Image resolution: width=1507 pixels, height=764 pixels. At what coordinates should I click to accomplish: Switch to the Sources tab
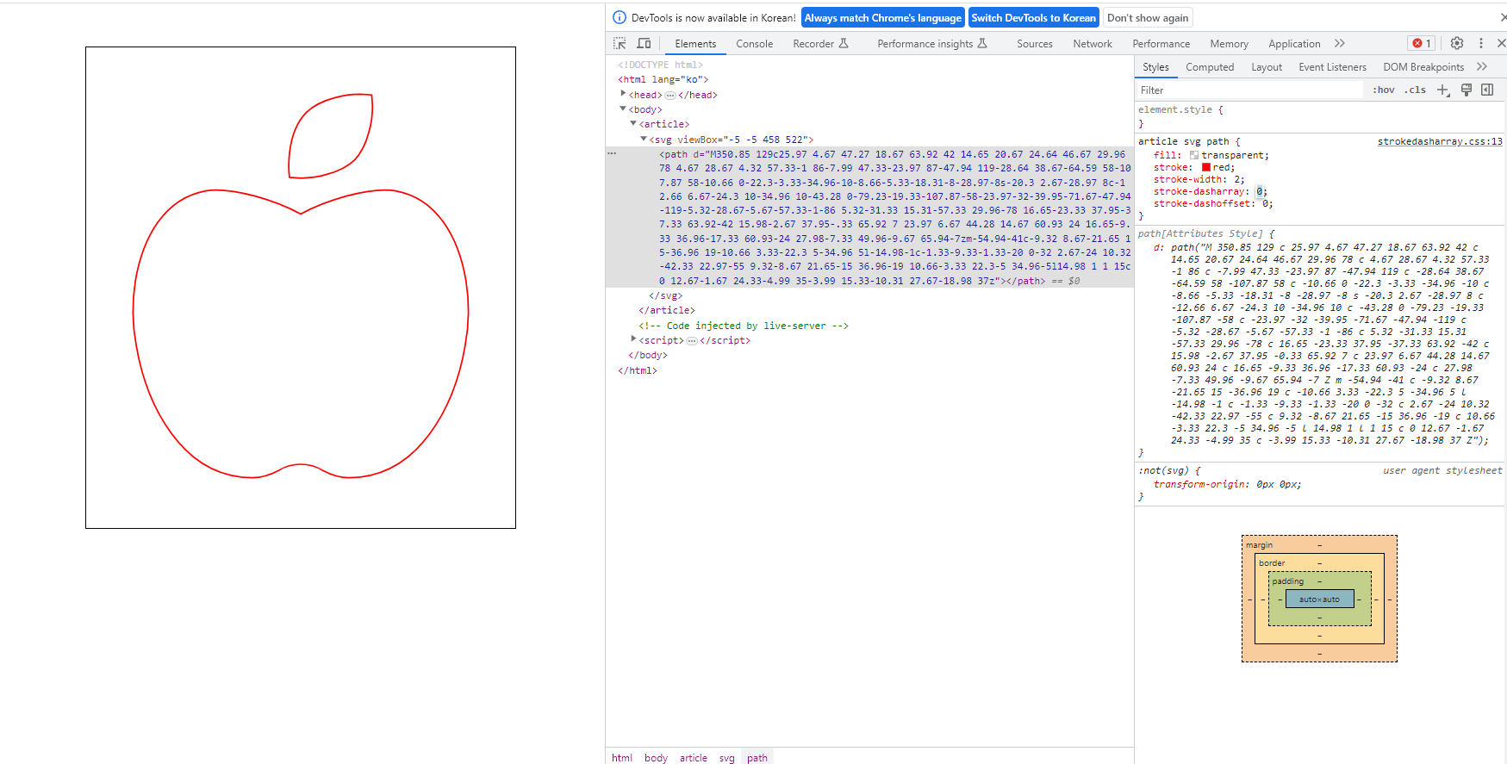1034,44
